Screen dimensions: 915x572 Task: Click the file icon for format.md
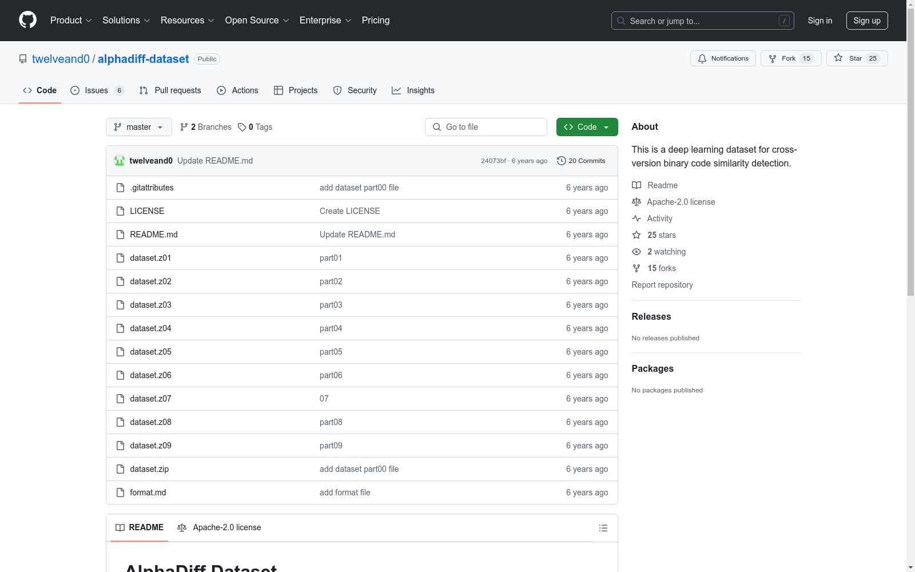pyautogui.click(x=120, y=492)
